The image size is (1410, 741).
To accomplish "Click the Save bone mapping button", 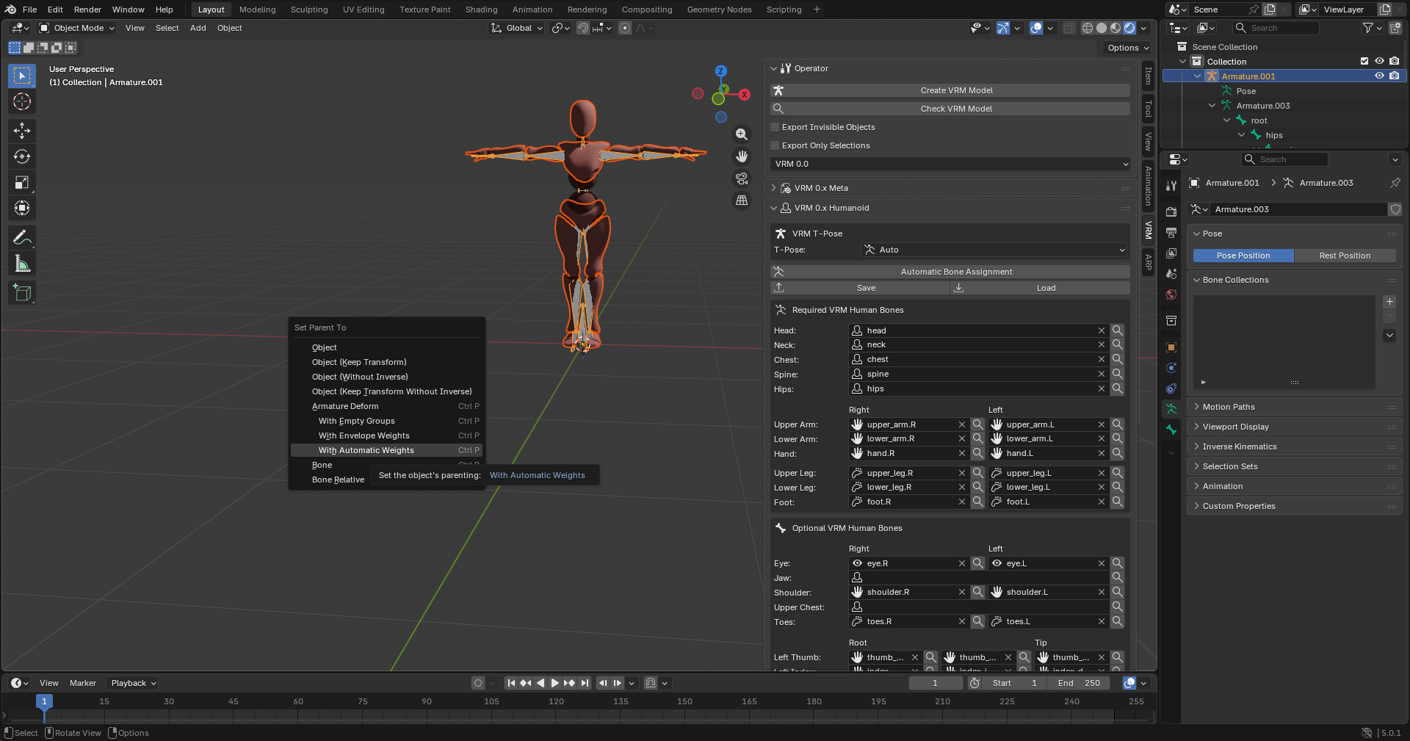I will click(860, 288).
